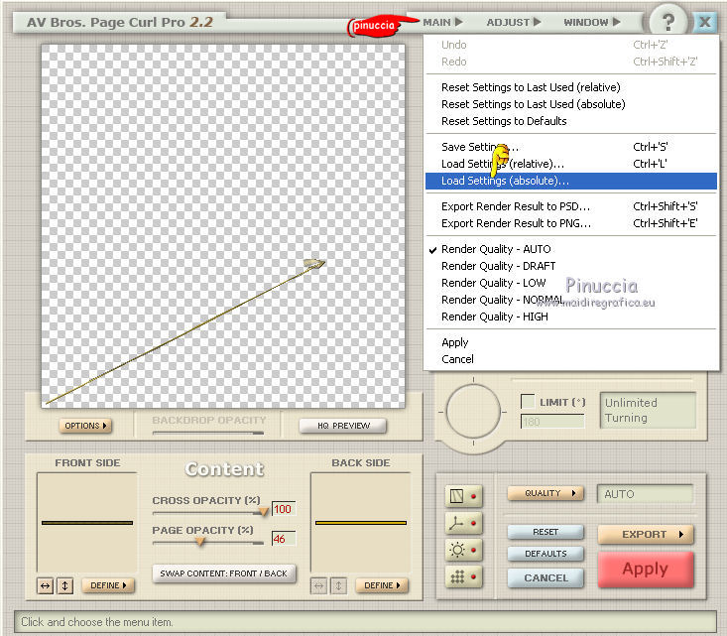The width and height of the screenshot is (727, 636).
Task: Click the BACK SIDE content thumbnail
Action: pos(361,522)
